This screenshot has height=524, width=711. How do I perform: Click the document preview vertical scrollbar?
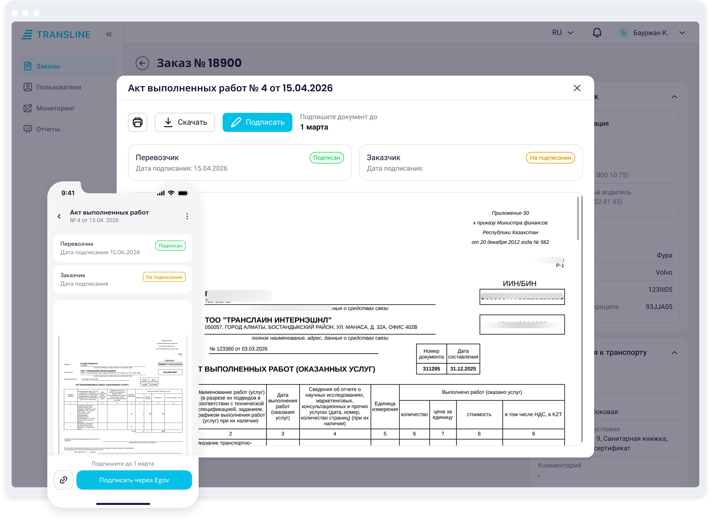(x=578, y=219)
